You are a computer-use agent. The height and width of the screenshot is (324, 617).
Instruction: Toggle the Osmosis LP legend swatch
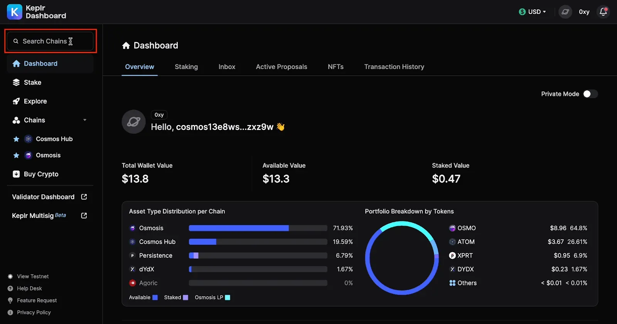pos(228,297)
